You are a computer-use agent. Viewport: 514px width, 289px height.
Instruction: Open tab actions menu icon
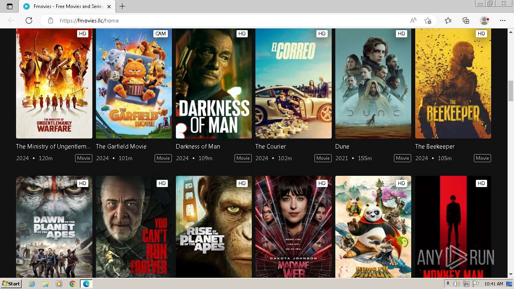point(10,6)
